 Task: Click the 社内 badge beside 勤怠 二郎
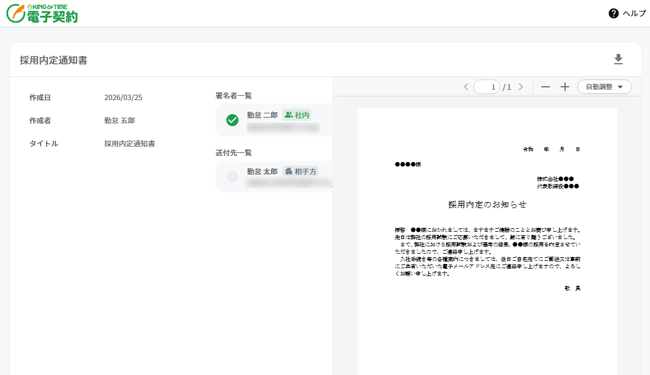[297, 115]
